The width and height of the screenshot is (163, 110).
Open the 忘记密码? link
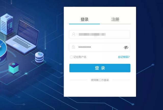click(x=124, y=57)
